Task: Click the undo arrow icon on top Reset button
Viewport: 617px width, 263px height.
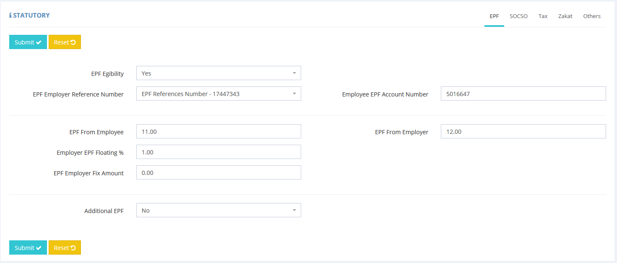Action: 73,42
